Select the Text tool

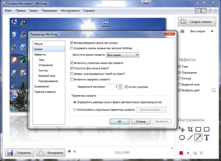(207, 138)
